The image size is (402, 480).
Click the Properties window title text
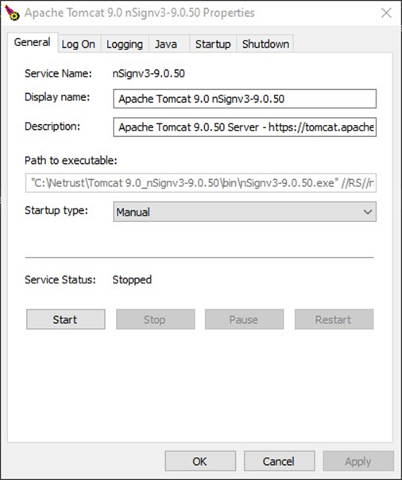point(140,13)
